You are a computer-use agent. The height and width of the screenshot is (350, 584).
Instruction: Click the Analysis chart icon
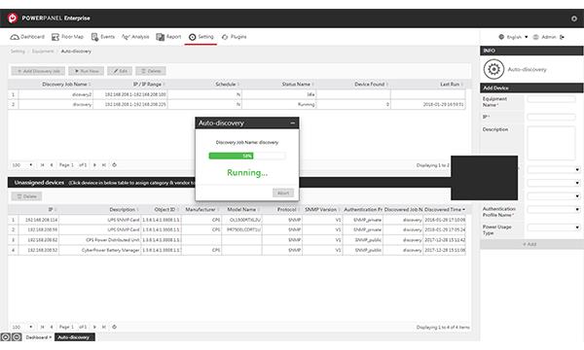tap(126, 37)
